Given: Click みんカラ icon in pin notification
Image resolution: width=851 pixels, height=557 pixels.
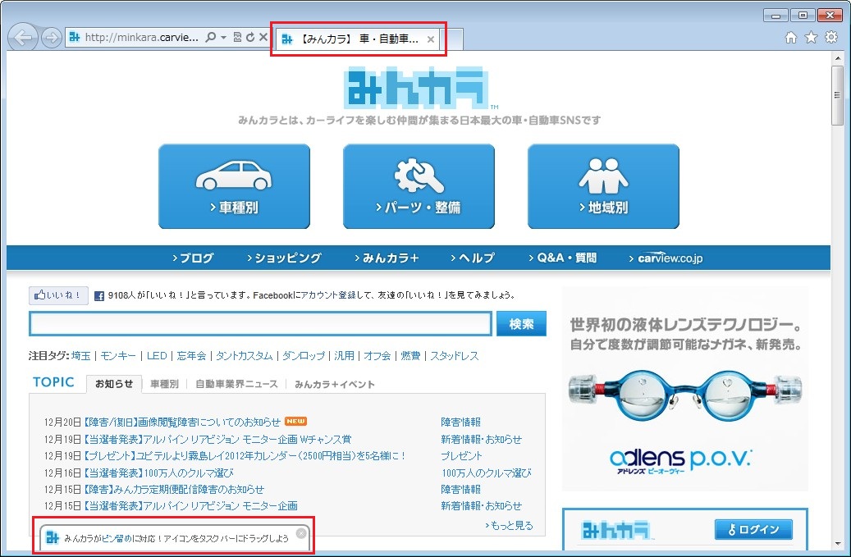Looking at the screenshot, I should click(52, 538).
